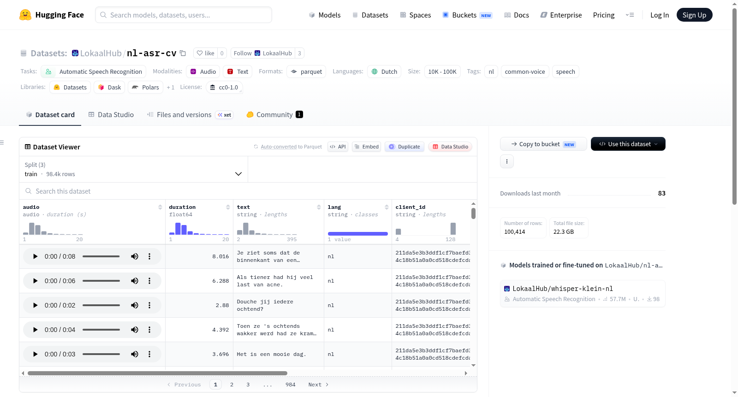Screen dimensions: 738x397
Task: Expand the plus-one more libraries
Action: pyautogui.click(x=171, y=87)
